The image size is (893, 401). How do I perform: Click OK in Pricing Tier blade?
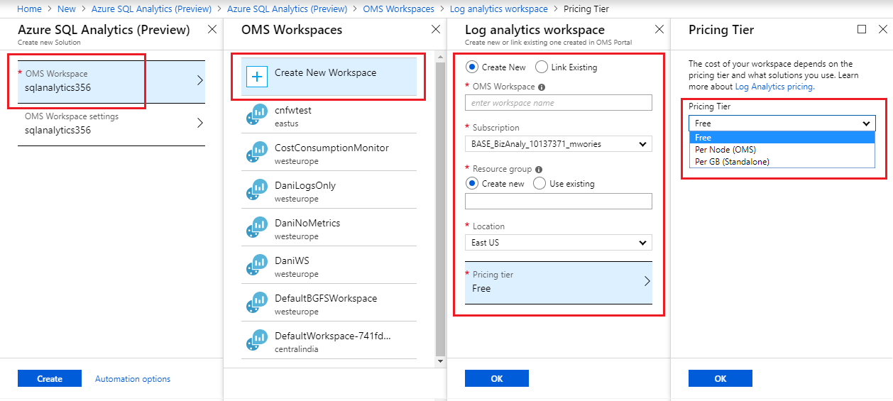(x=721, y=378)
